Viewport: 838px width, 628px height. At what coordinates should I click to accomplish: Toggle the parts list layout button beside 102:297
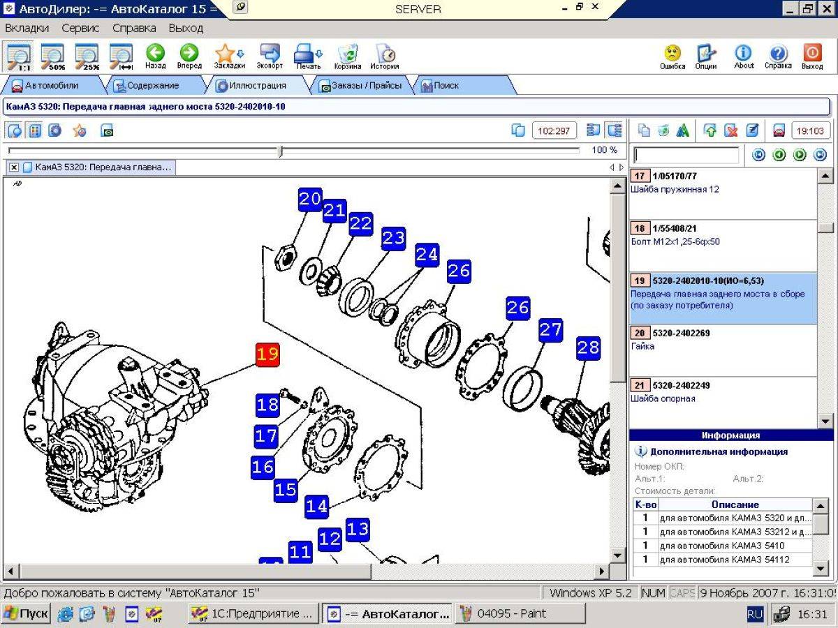coord(594,130)
